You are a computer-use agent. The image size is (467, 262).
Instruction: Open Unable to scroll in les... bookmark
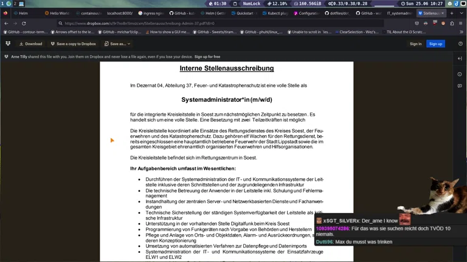309,32
